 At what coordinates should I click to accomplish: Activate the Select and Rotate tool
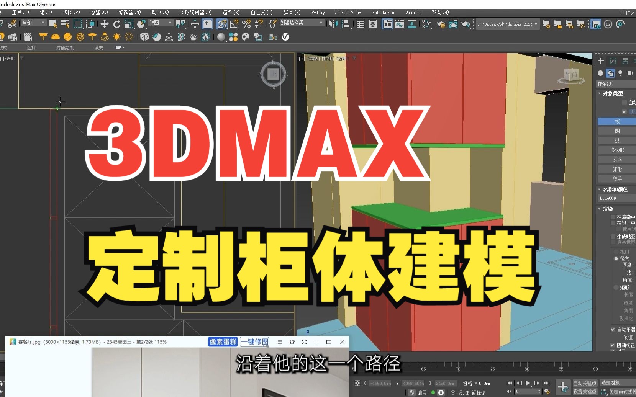click(116, 24)
